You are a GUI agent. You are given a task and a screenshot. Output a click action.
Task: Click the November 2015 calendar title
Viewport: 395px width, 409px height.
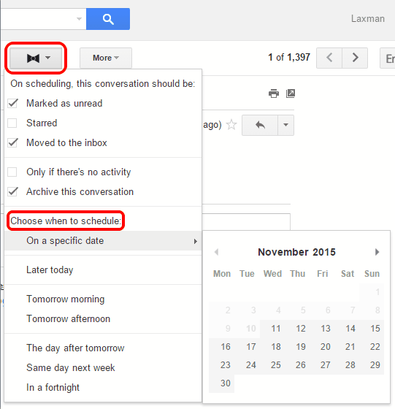(296, 252)
